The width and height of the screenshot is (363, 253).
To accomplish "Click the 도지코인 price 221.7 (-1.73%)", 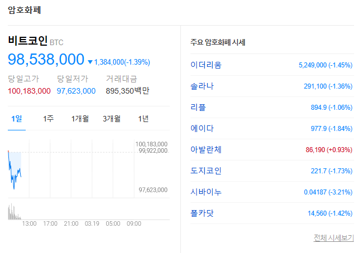I will click(332, 171).
